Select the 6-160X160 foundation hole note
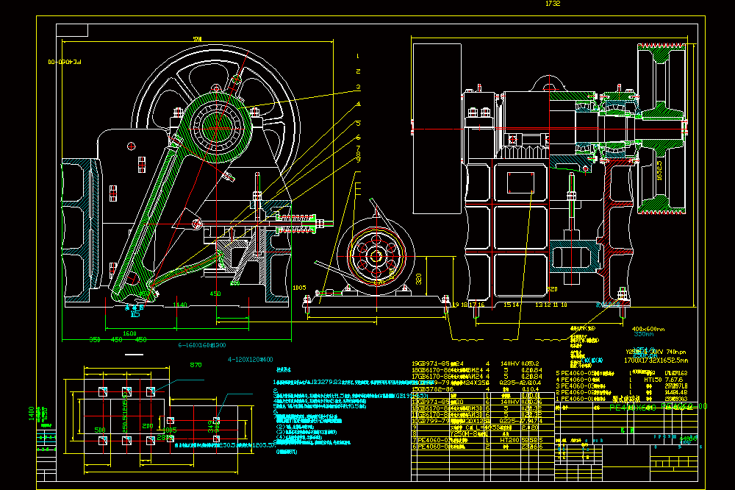 (x=201, y=345)
